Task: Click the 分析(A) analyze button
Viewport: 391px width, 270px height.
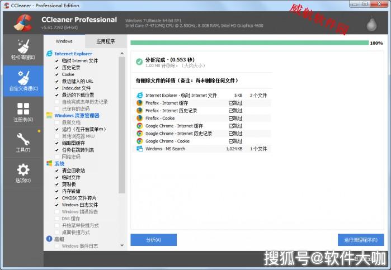Action: 154,240
